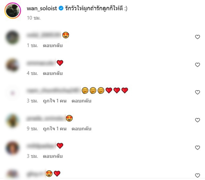Screen dimensions: 205x180
Task: Like the bottom comment with heart-eyes and heart
Action: click(197, 175)
